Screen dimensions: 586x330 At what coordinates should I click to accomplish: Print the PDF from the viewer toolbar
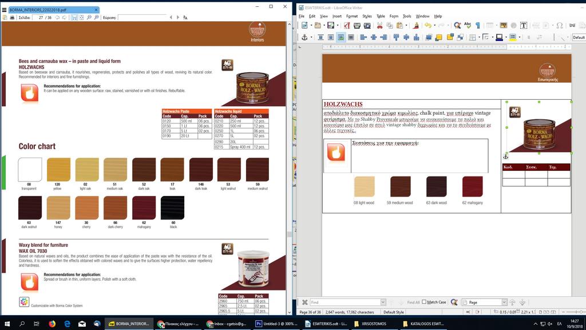12,18
